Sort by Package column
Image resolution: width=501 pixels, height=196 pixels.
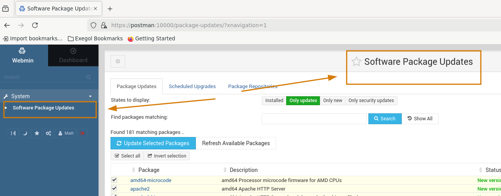[149, 170]
